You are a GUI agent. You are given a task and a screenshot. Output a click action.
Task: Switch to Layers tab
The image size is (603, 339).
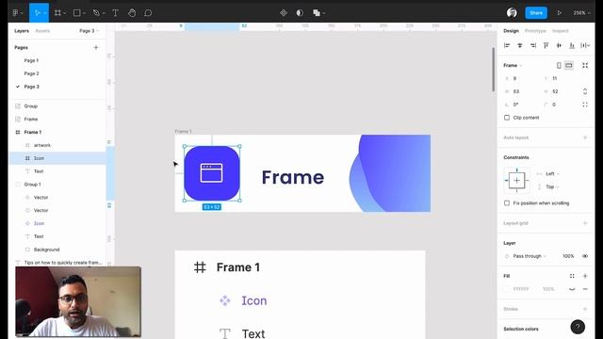pyautogui.click(x=22, y=31)
